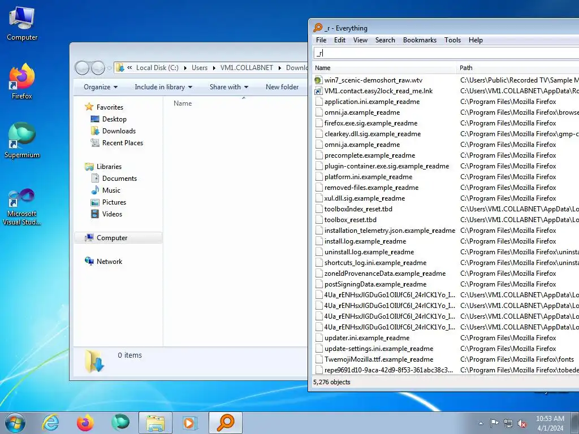579x434 pixels.
Task: Open the recent pages dropdown in Explorer
Action: [109, 68]
